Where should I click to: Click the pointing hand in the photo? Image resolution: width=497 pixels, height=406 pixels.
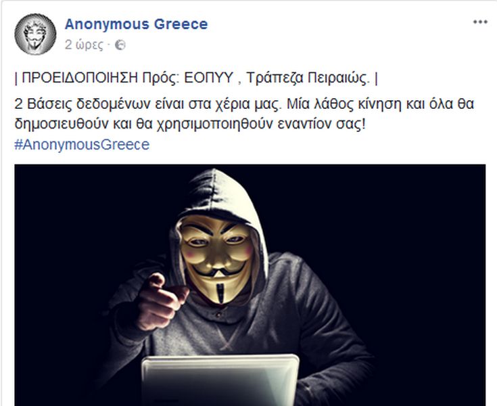(160, 301)
